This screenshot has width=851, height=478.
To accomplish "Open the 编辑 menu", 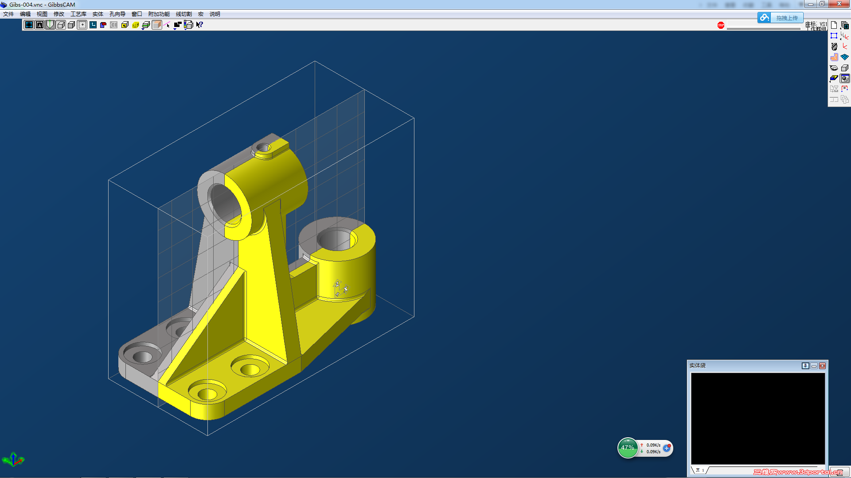I will 25,14.
